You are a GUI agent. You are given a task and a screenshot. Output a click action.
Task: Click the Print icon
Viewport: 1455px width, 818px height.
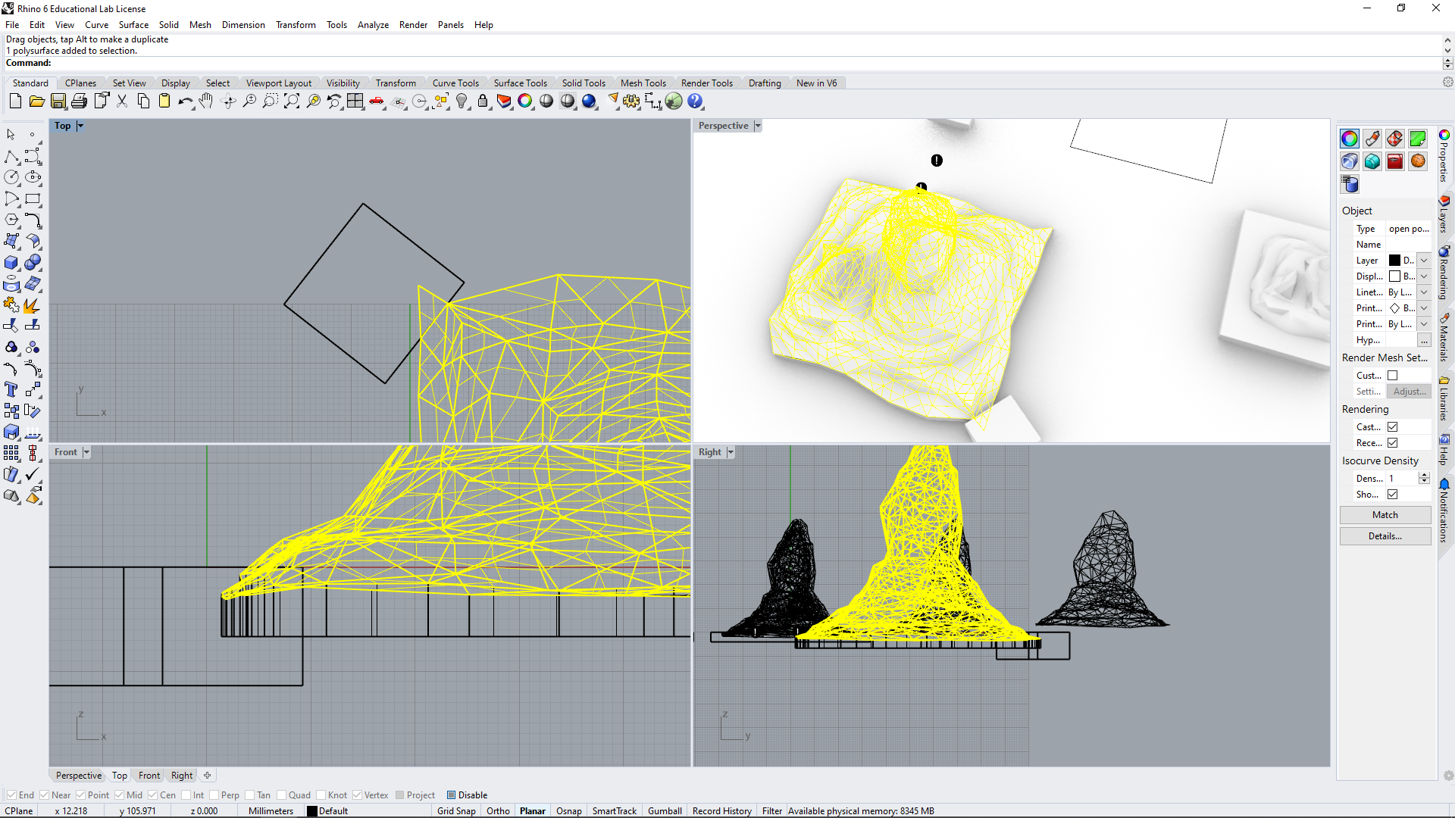pos(79,101)
